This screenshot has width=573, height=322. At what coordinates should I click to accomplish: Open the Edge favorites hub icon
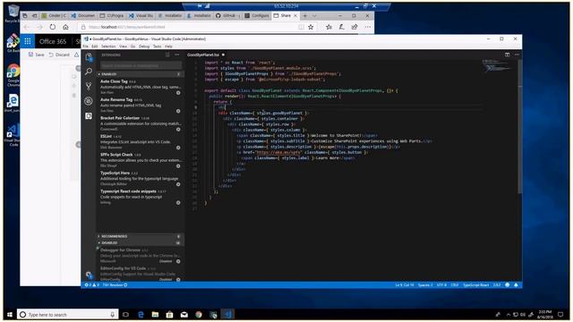click(329, 27)
